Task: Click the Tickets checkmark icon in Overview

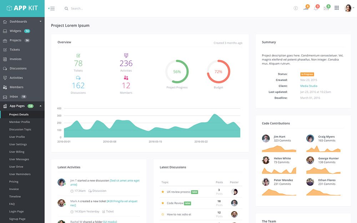Action: [x=78, y=56]
